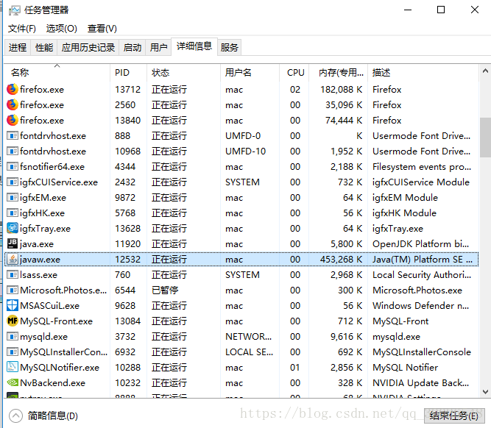Image resolution: width=491 pixels, height=428 pixels.
Task: Open the 文件(F) menu
Action: click(x=21, y=29)
